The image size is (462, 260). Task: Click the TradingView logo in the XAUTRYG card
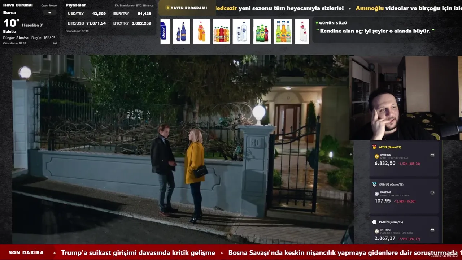[x=432, y=155]
